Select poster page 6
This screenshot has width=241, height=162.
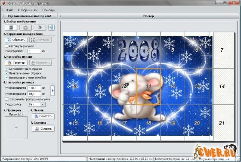pos(197,50)
